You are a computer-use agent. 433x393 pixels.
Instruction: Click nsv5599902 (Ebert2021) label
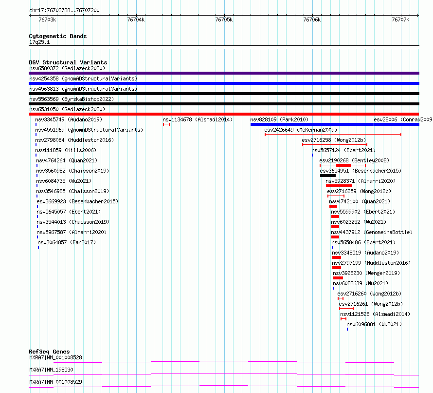[363, 212]
